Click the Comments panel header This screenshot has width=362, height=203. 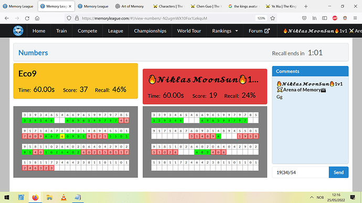[310, 71]
